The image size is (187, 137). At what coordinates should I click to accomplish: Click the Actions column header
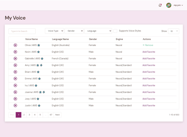click(147, 39)
